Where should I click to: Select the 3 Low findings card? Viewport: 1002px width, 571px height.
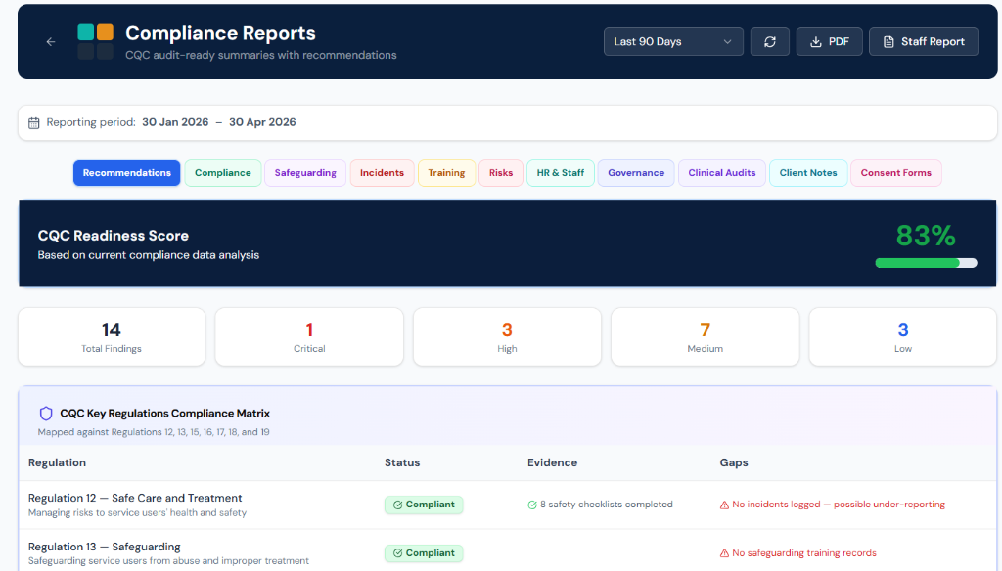pos(903,337)
